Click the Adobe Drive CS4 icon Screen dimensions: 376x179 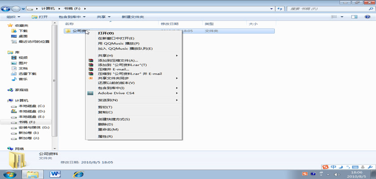(x=90, y=94)
